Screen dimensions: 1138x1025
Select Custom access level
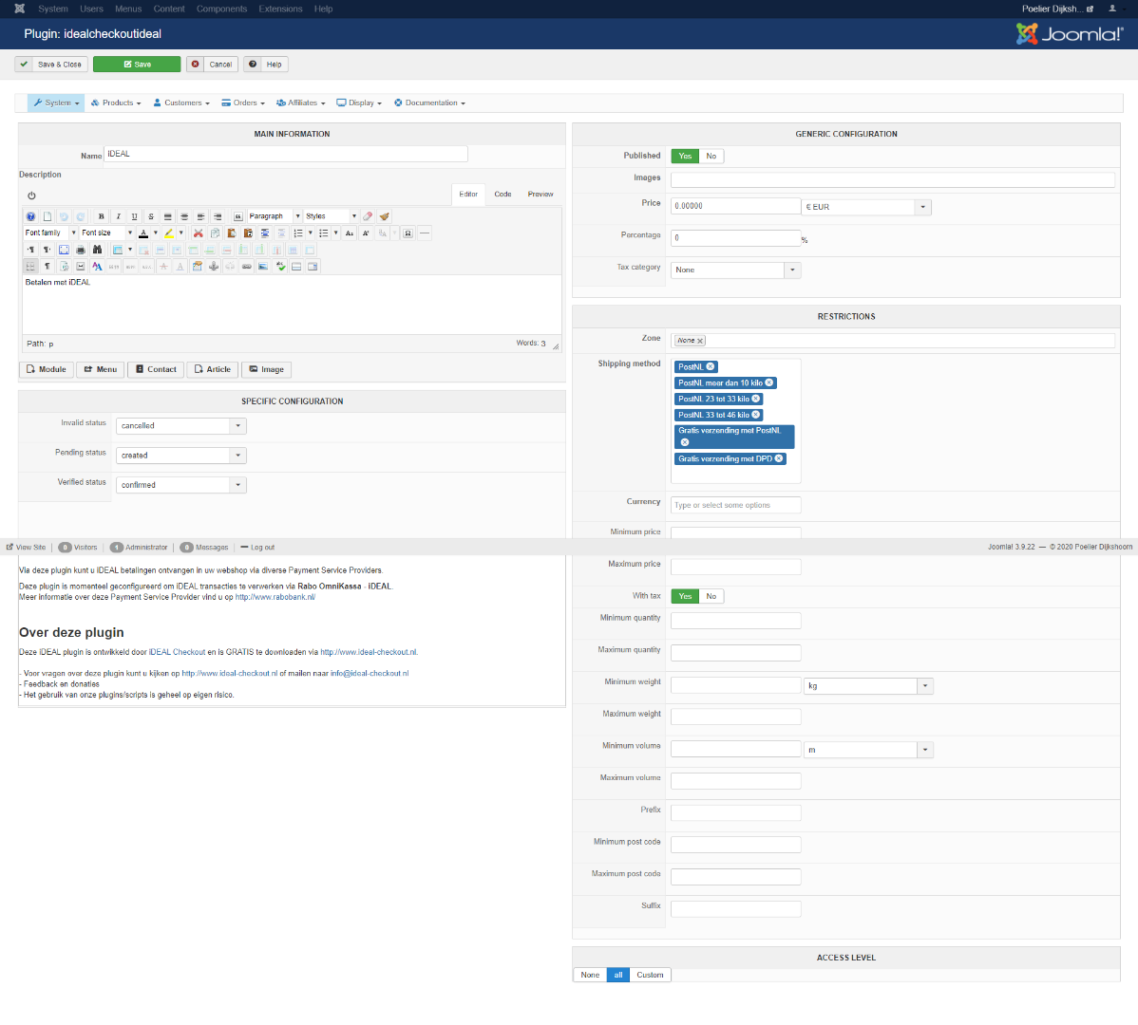tap(650, 976)
